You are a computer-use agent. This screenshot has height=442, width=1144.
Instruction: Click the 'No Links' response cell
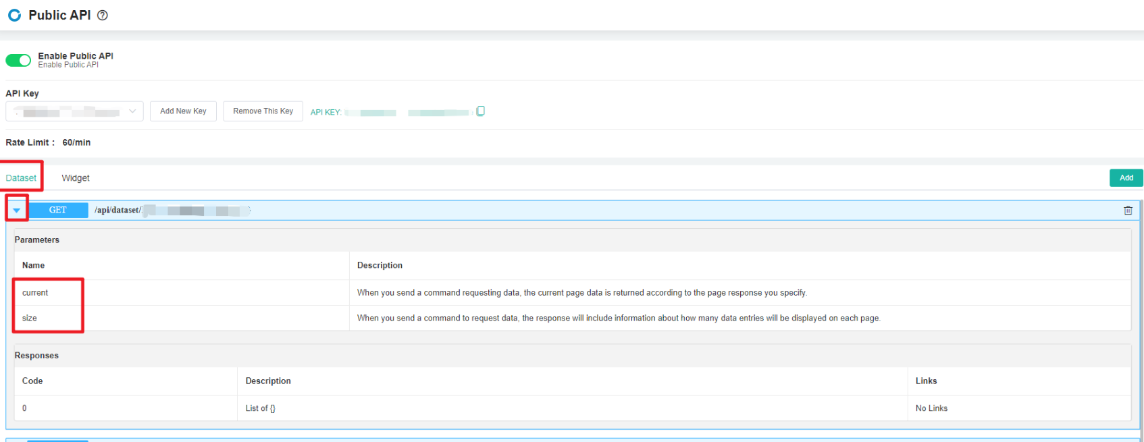931,408
